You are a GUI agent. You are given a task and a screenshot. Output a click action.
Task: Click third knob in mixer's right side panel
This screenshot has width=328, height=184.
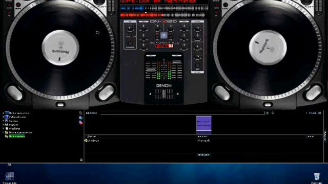click(197, 47)
